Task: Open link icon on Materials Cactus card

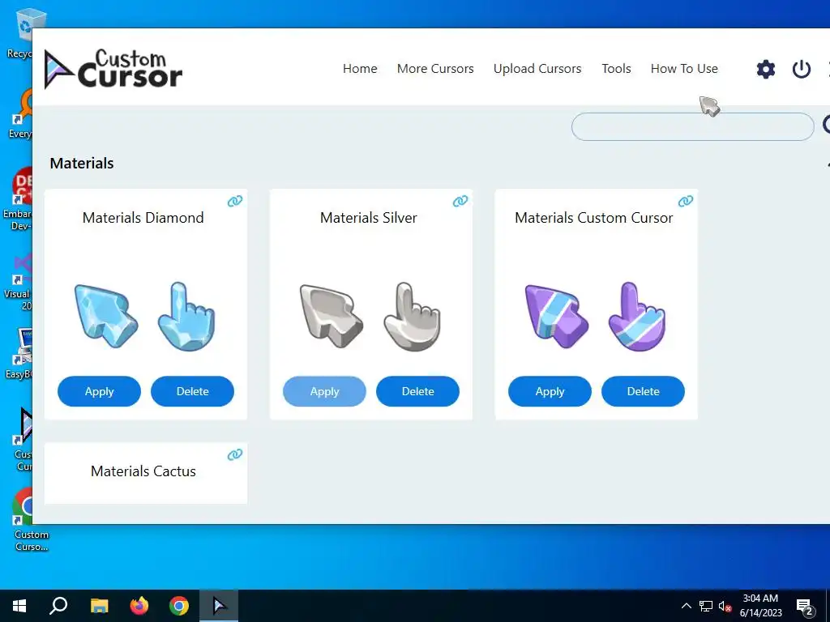Action: click(235, 454)
